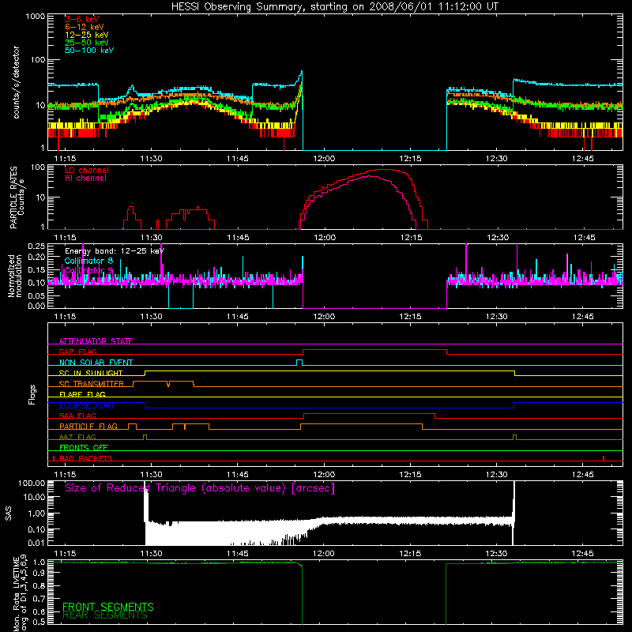The image size is (632, 632).
Task: Click the LO channel particle rate peak
Action: [384, 170]
